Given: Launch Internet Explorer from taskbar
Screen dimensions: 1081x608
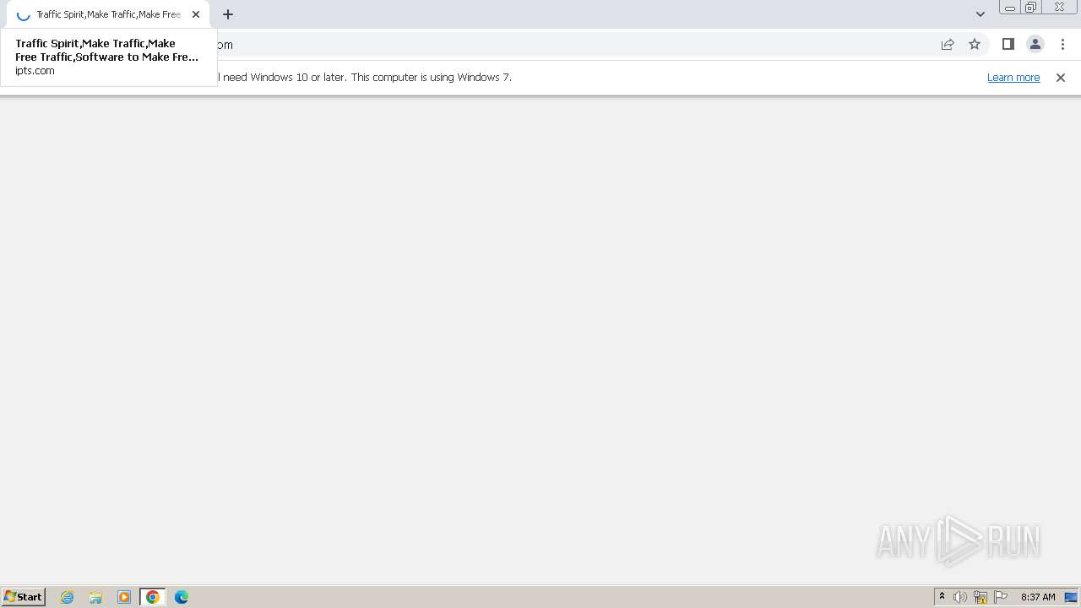Looking at the screenshot, I should [x=68, y=597].
